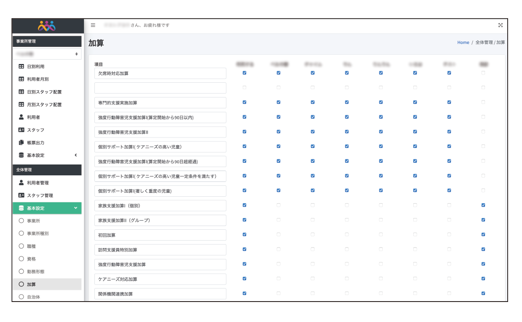Viewport: 522px width, 322px height.
Task: Click the circle icon beside 自治体
Action: coord(21,297)
